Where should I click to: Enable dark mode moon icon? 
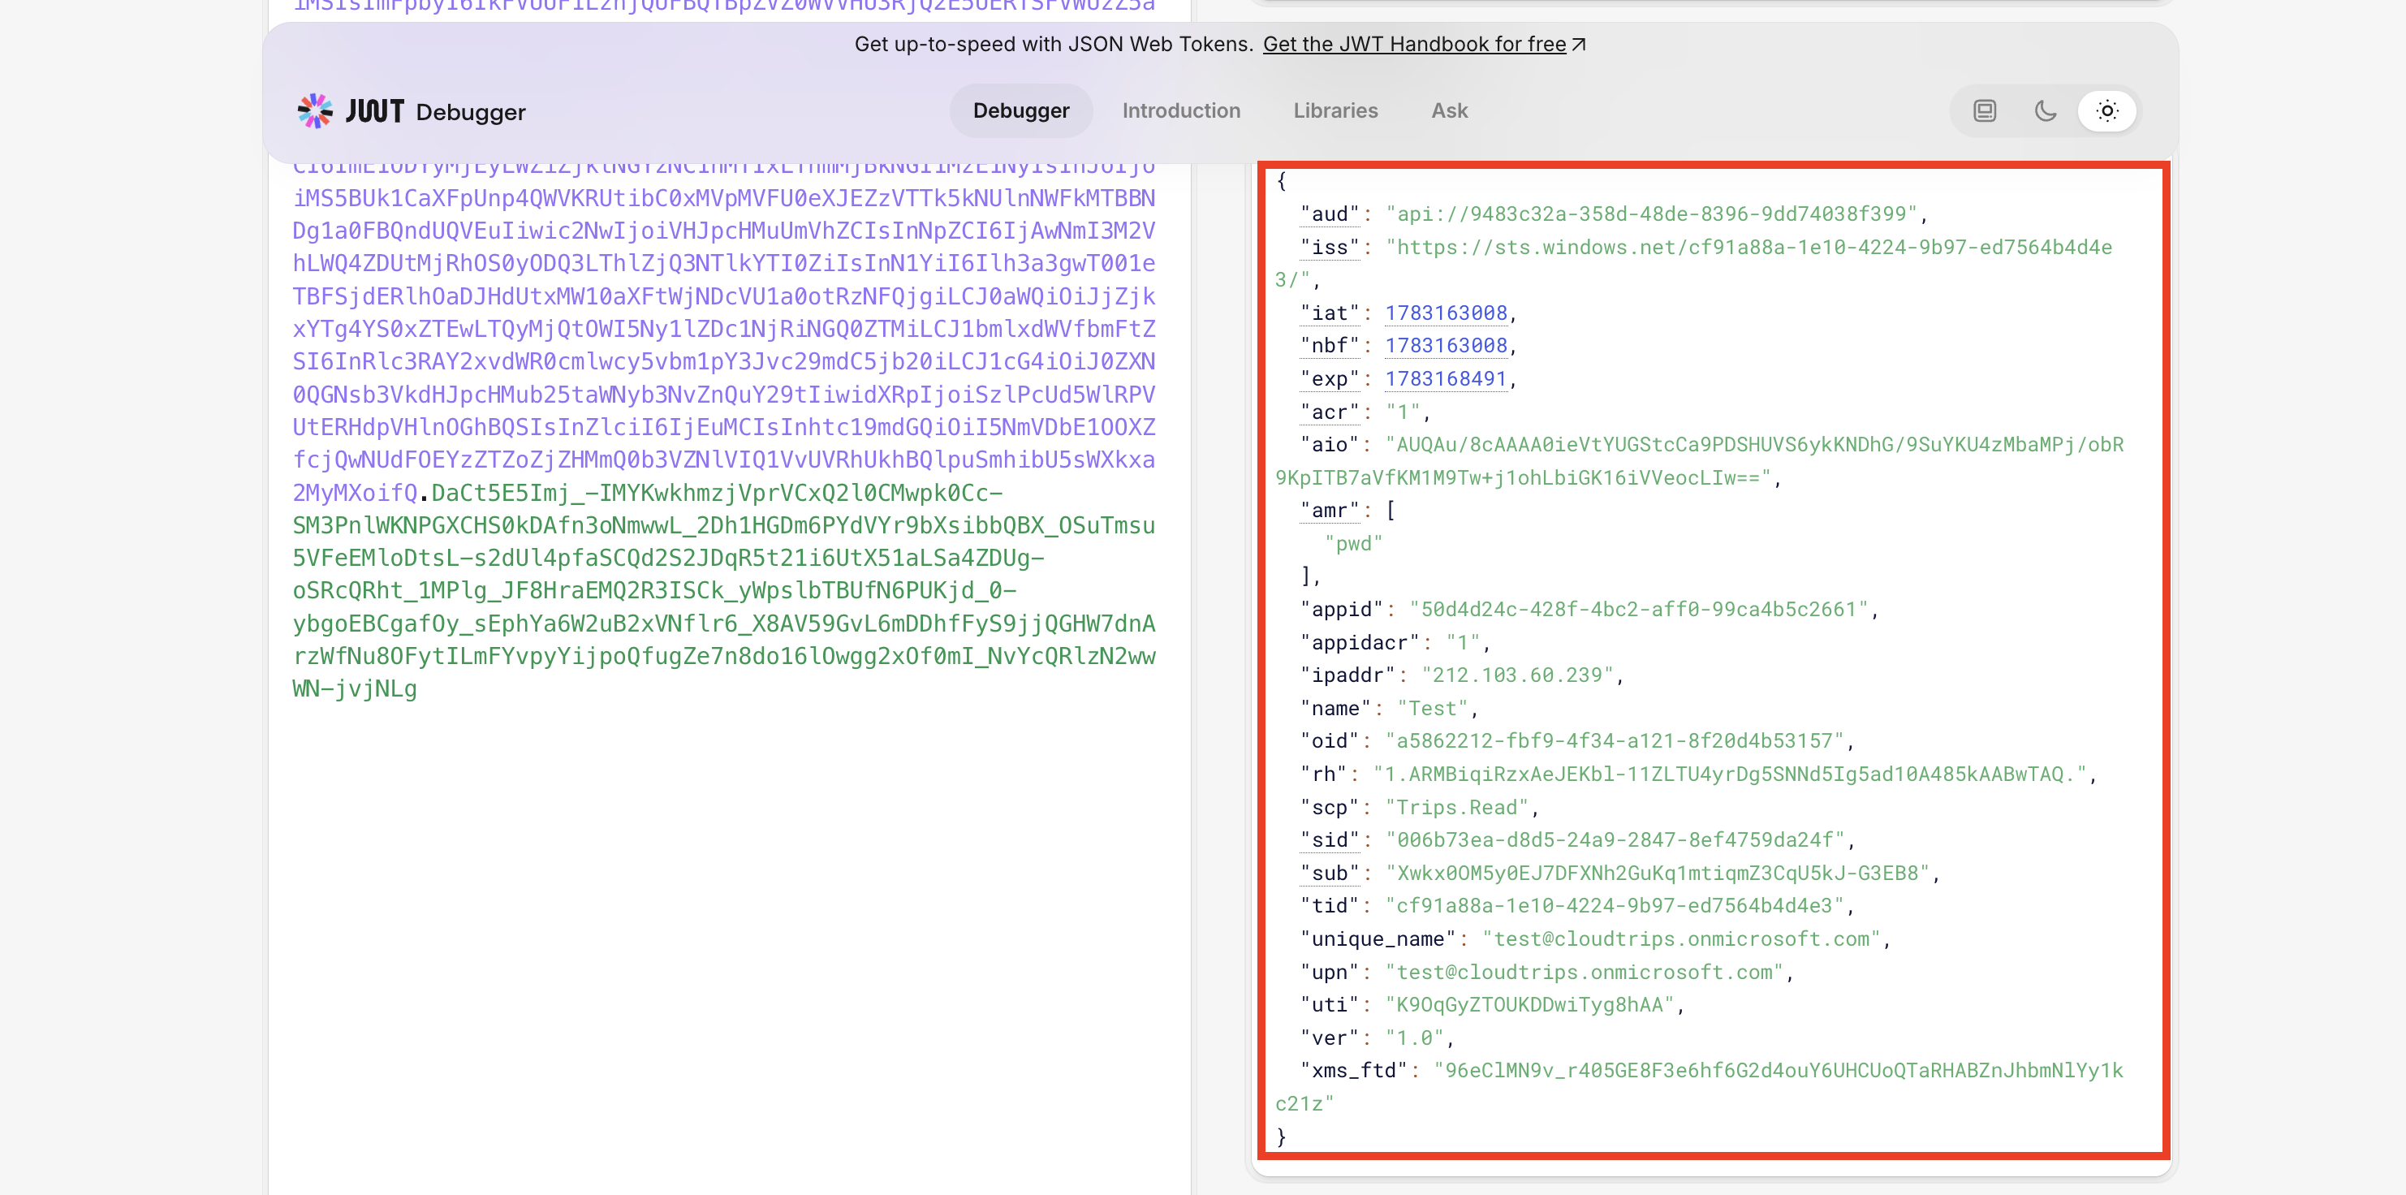(x=2046, y=111)
